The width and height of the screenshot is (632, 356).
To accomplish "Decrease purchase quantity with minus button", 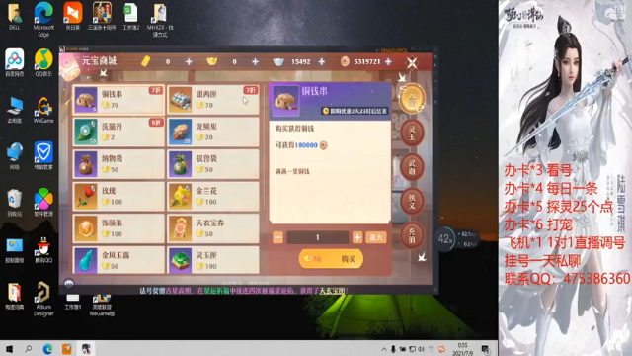I will point(278,237).
